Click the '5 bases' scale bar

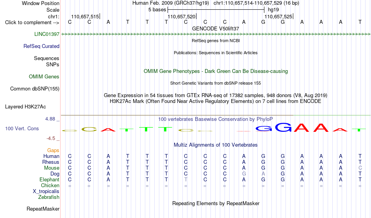(x=216, y=10)
